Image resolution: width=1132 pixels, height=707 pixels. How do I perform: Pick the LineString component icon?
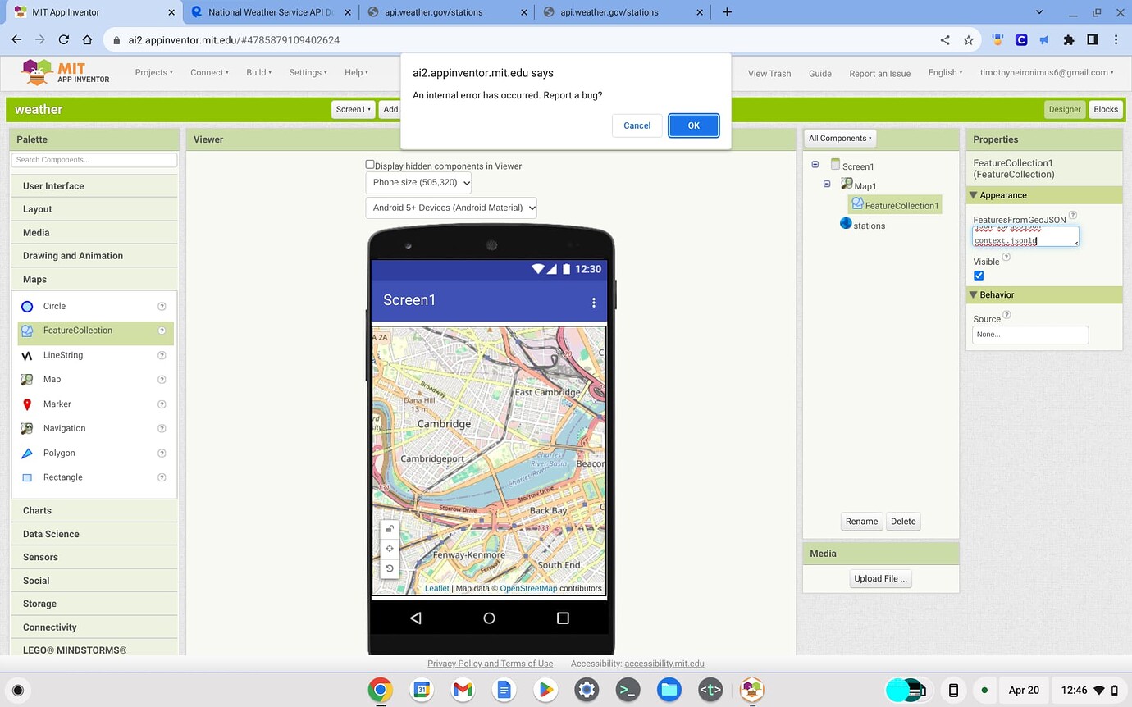27,356
